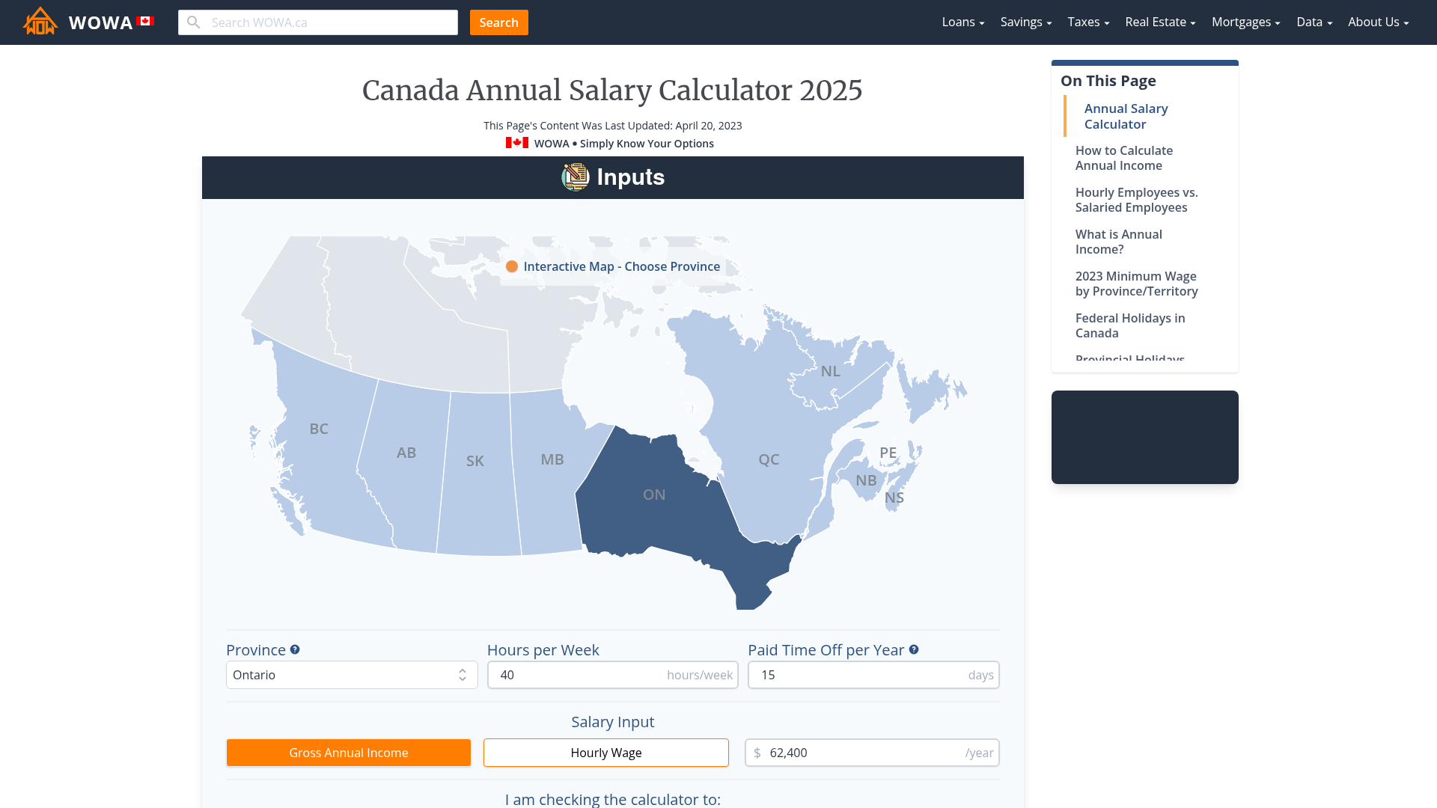The height and width of the screenshot is (808, 1437).
Task: Open the Taxes menu item
Action: coord(1087,22)
